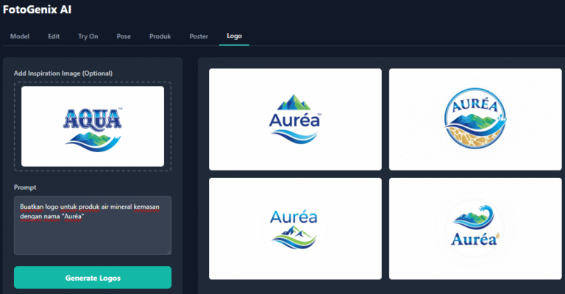The width and height of the screenshot is (565, 294).
Task: Click the AQUA inspiration image preview
Action: (93, 126)
